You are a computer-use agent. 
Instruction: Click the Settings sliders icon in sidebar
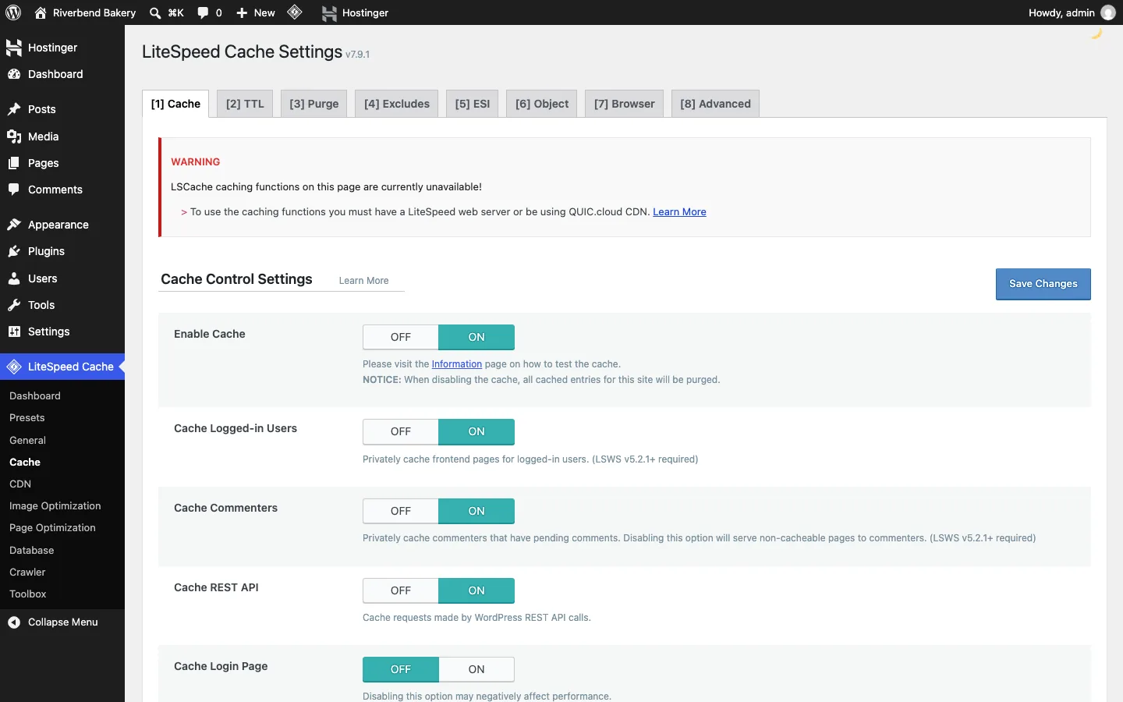14,331
